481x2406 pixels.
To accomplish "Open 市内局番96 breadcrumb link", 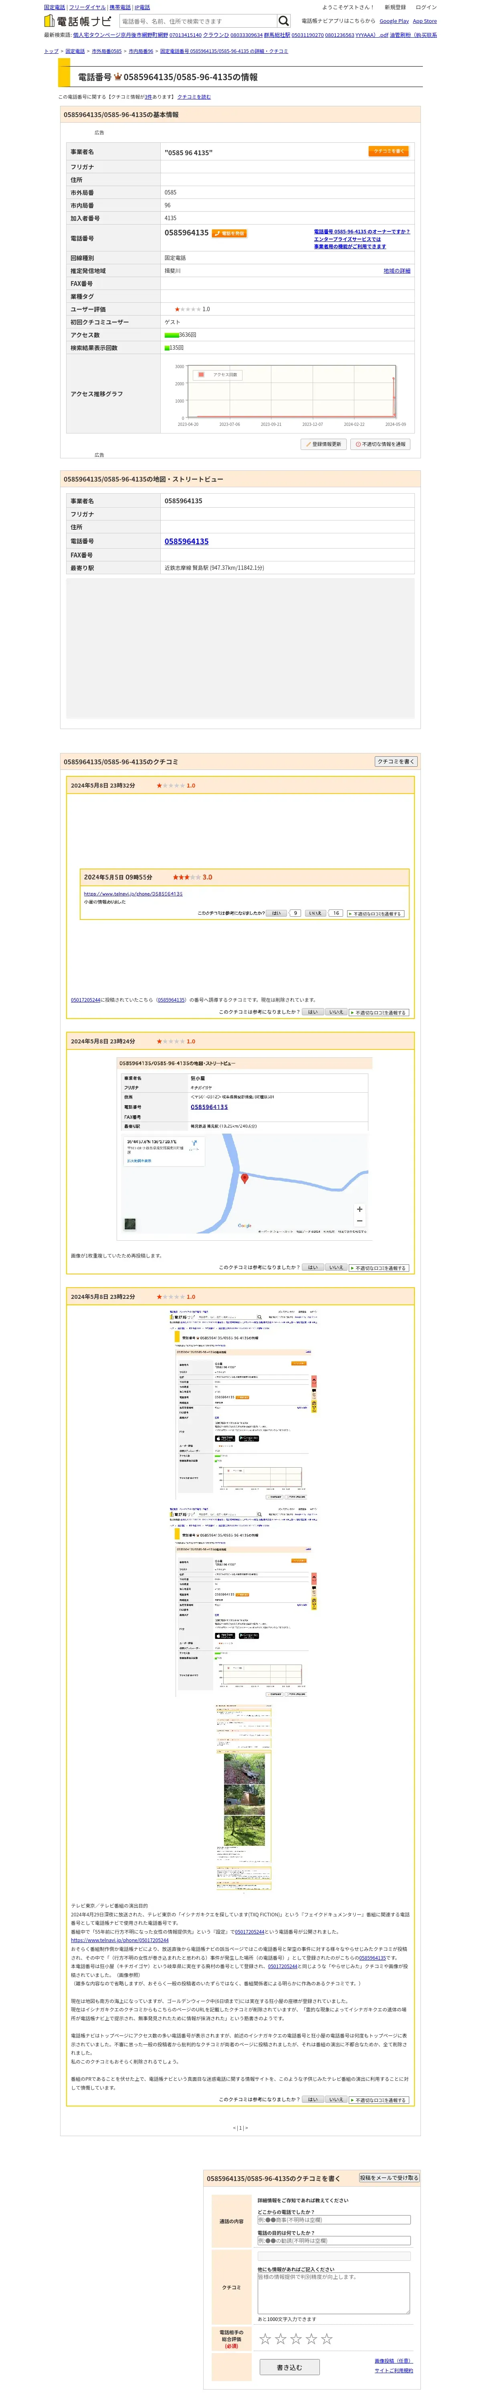I will click(x=140, y=51).
